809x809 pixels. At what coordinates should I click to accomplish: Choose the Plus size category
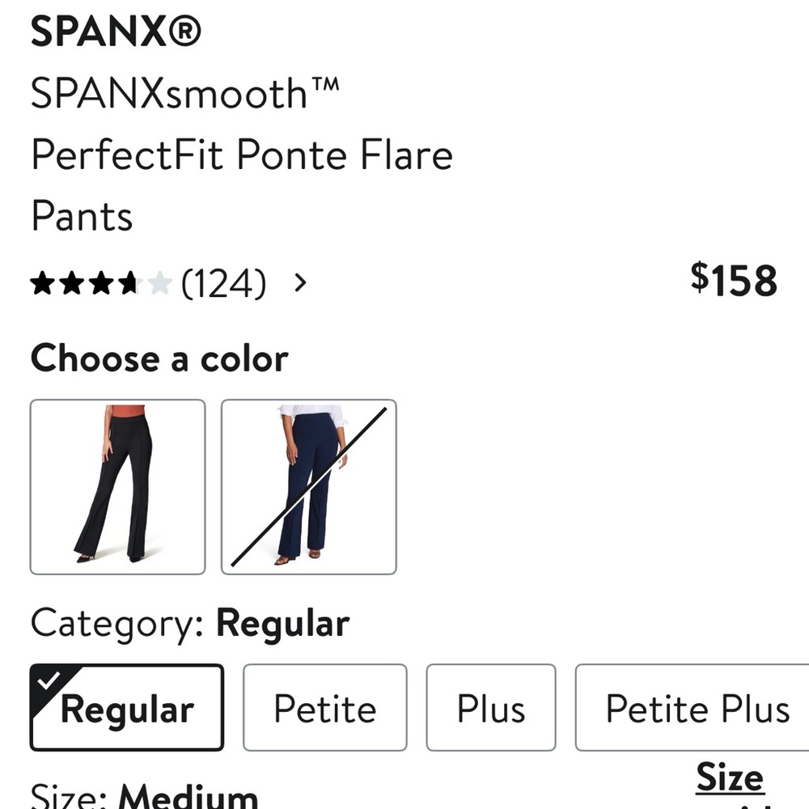491,706
